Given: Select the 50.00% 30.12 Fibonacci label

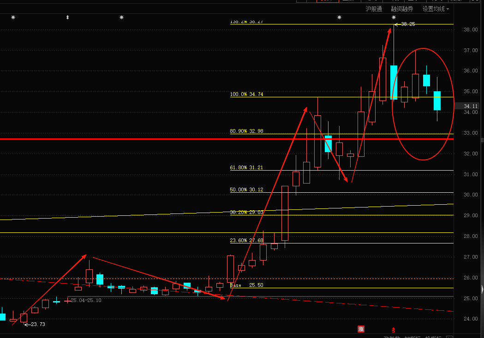Looking at the screenshot, I should tap(247, 190).
